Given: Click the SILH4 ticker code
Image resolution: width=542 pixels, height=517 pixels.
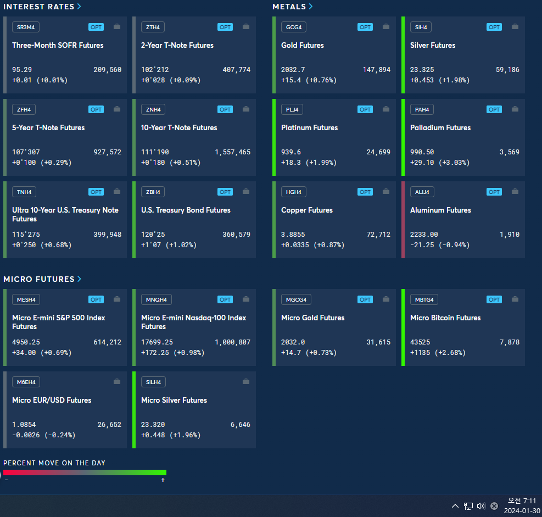Looking at the screenshot, I should (153, 382).
